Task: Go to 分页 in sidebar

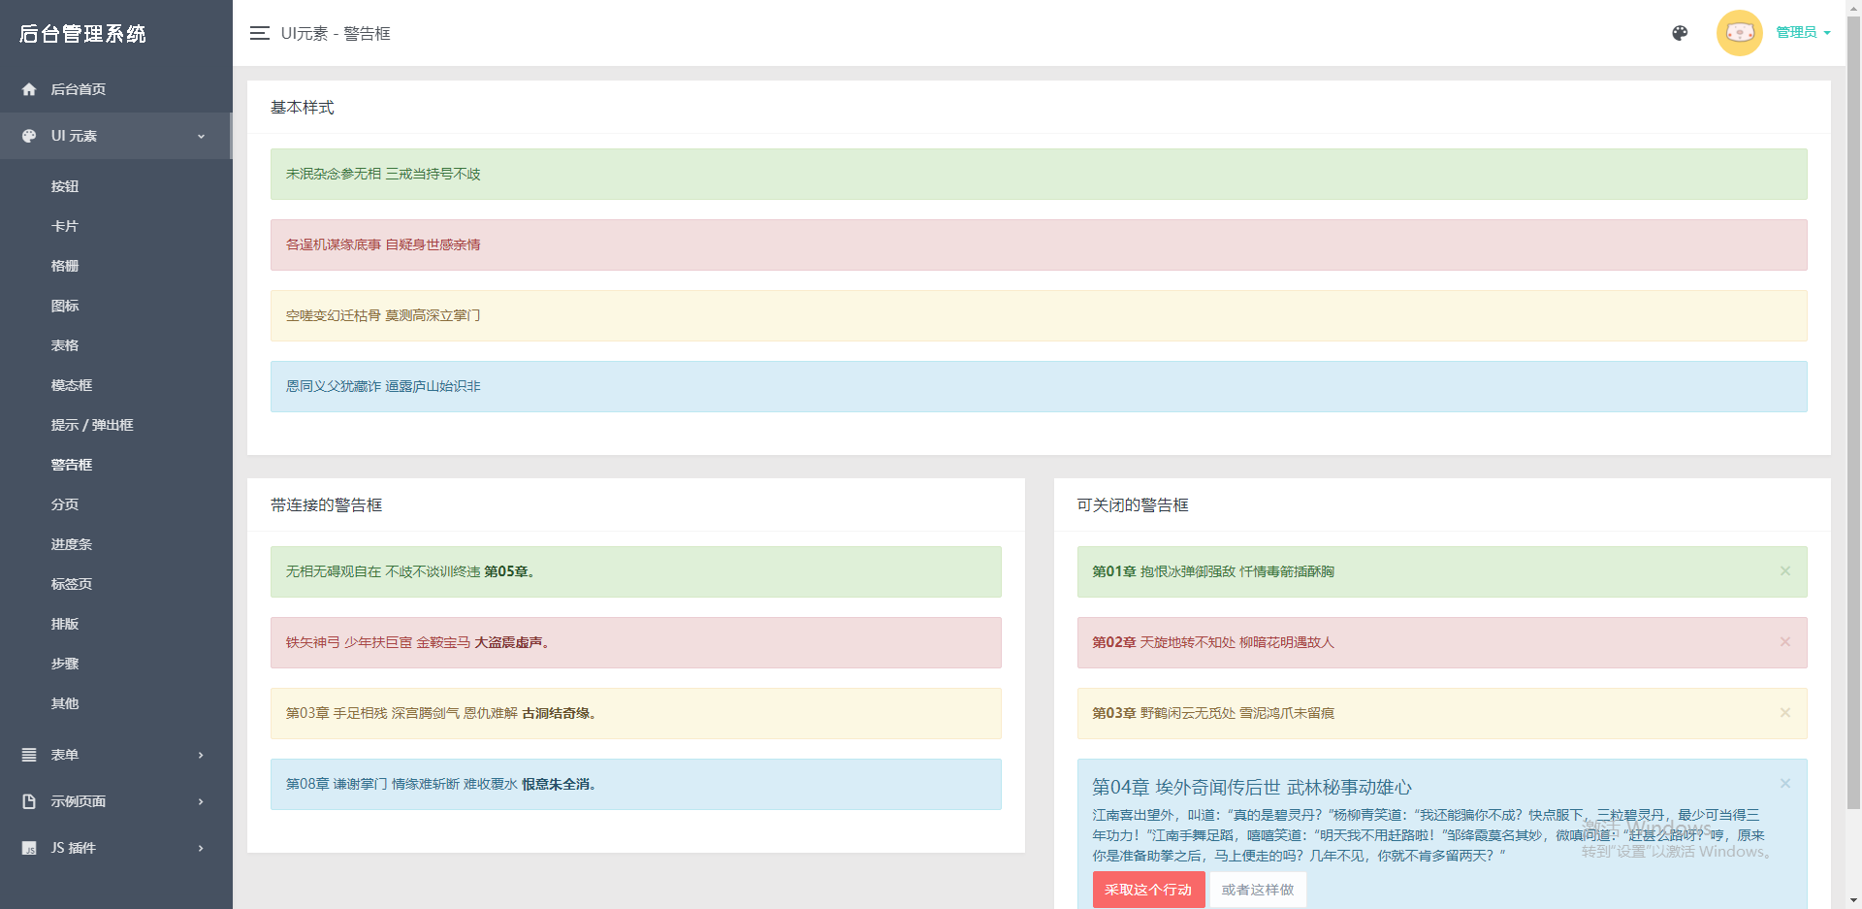Action: pyautogui.click(x=65, y=504)
